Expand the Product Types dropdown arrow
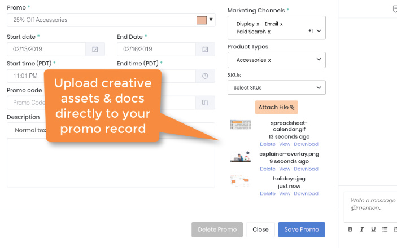Screen dimensions: 397x248 pyautogui.click(x=319, y=59)
